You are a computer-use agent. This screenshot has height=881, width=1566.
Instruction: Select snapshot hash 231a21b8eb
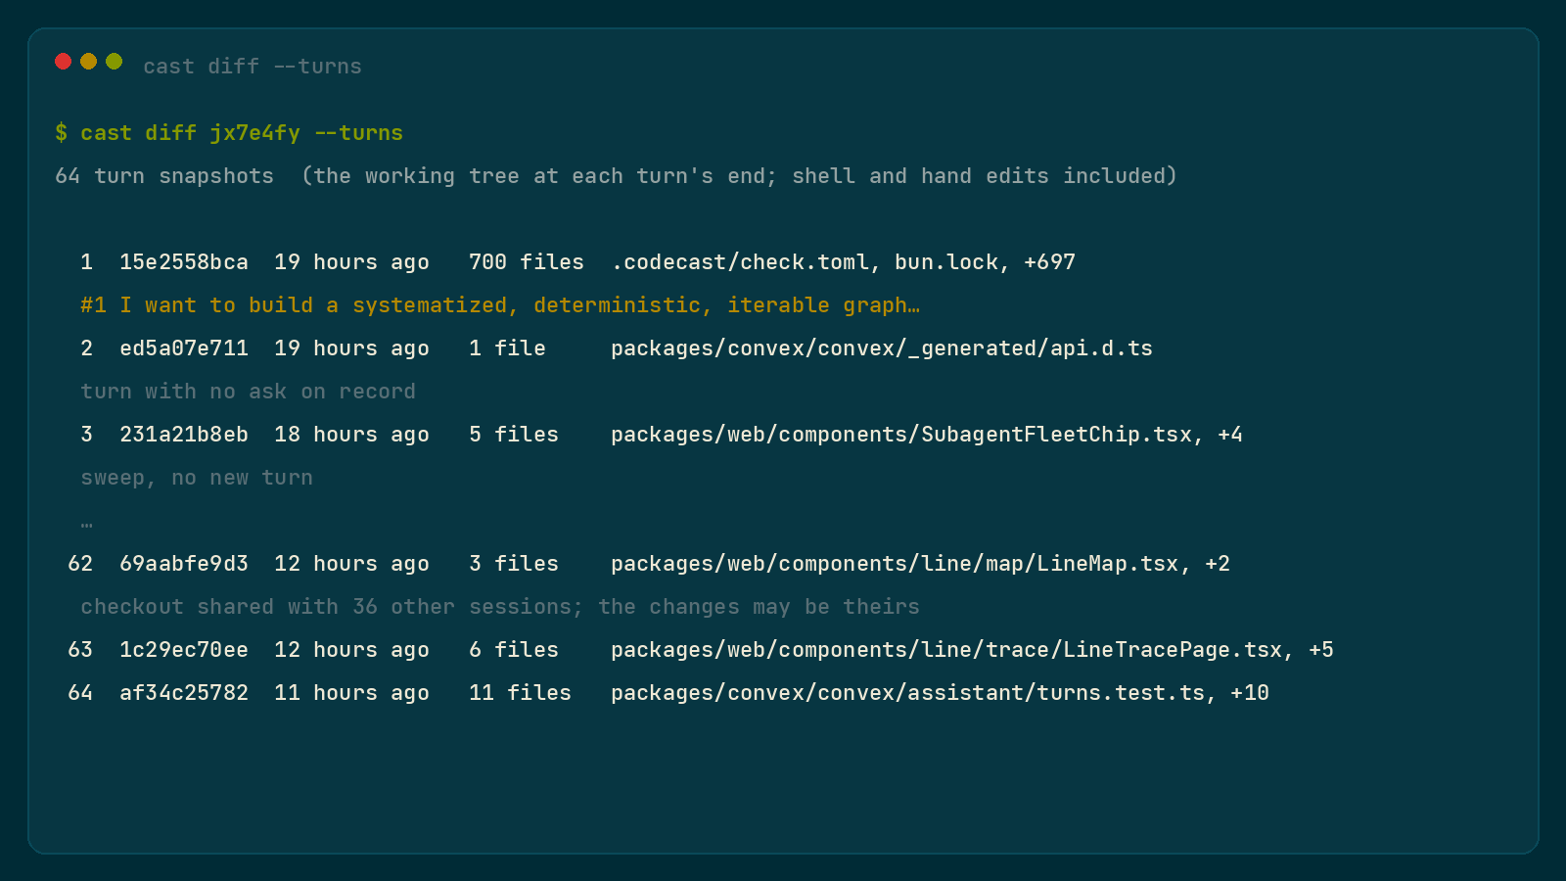(184, 435)
